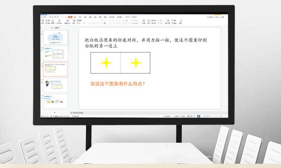Start slideshow from the status bar play icon
Viewport: 281px width, 168px height.
point(198,116)
